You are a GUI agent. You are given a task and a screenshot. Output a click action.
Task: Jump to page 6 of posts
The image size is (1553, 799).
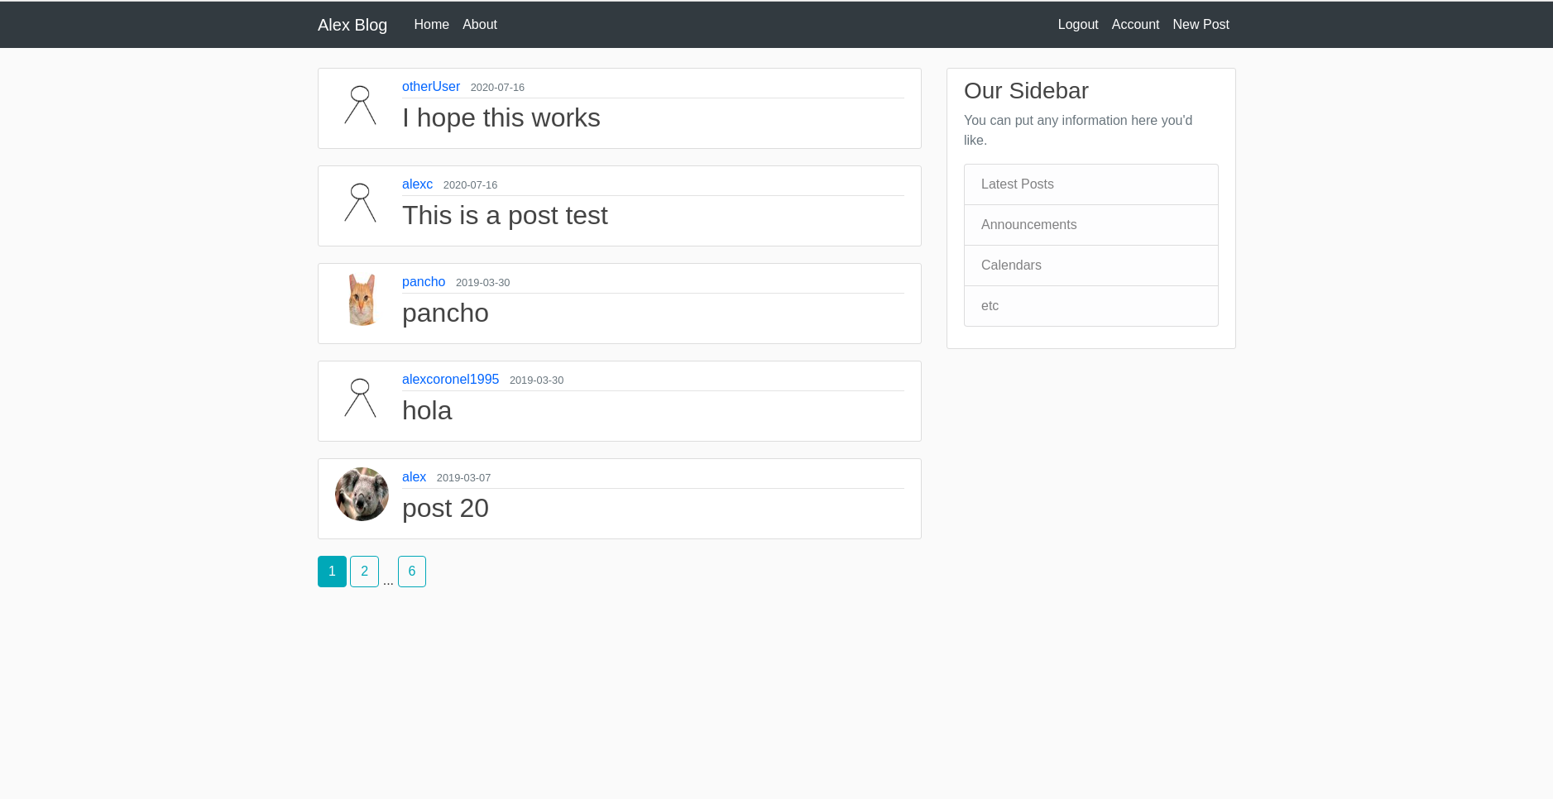point(412,572)
